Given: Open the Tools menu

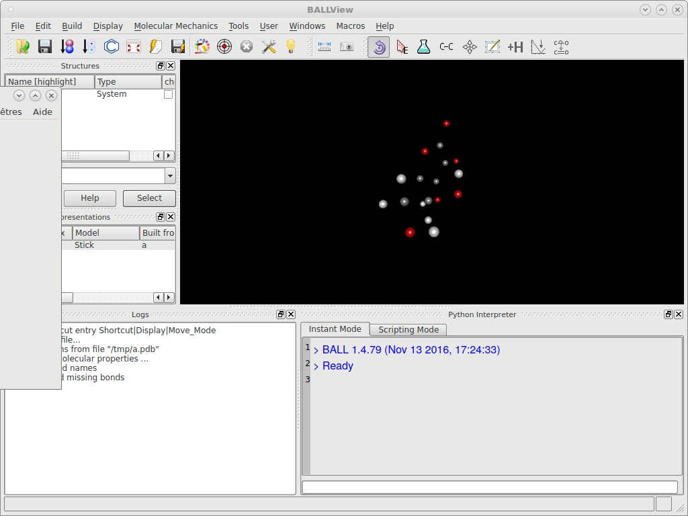Looking at the screenshot, I should (239, 26).
